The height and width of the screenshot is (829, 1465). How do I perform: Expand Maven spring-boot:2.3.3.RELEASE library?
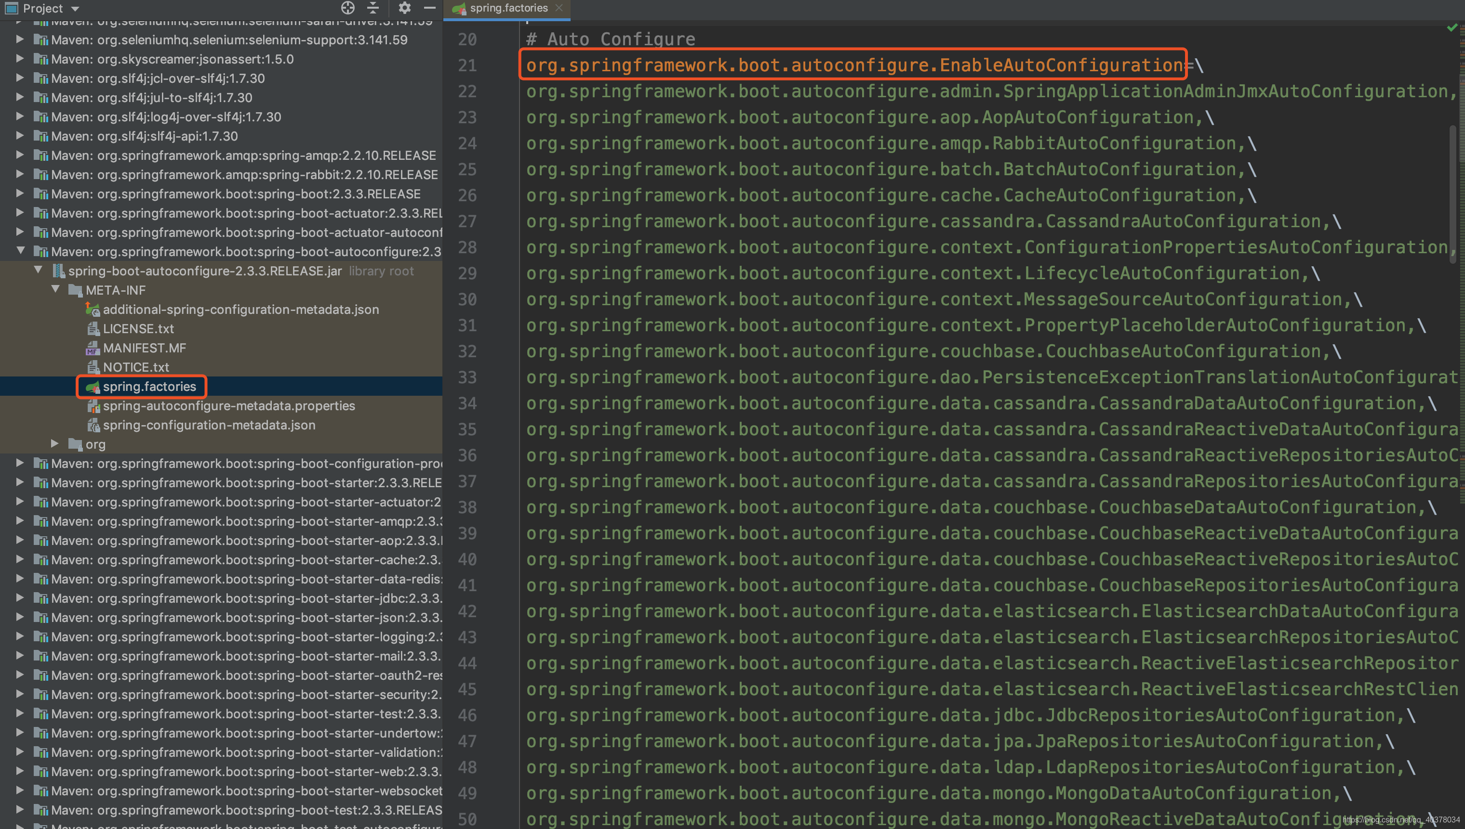point(20,194)
